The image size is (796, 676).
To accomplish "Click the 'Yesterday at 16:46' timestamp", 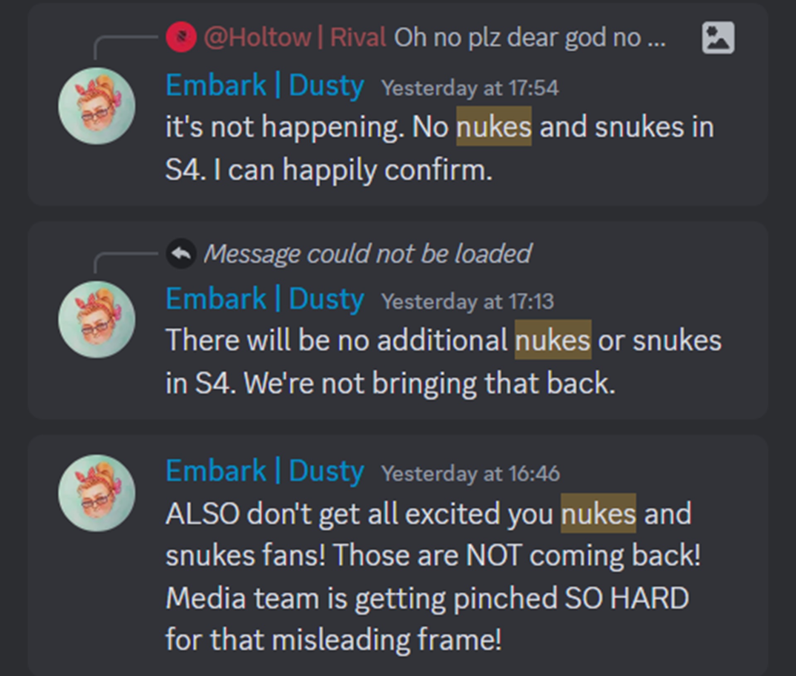I will pos(471,474).
